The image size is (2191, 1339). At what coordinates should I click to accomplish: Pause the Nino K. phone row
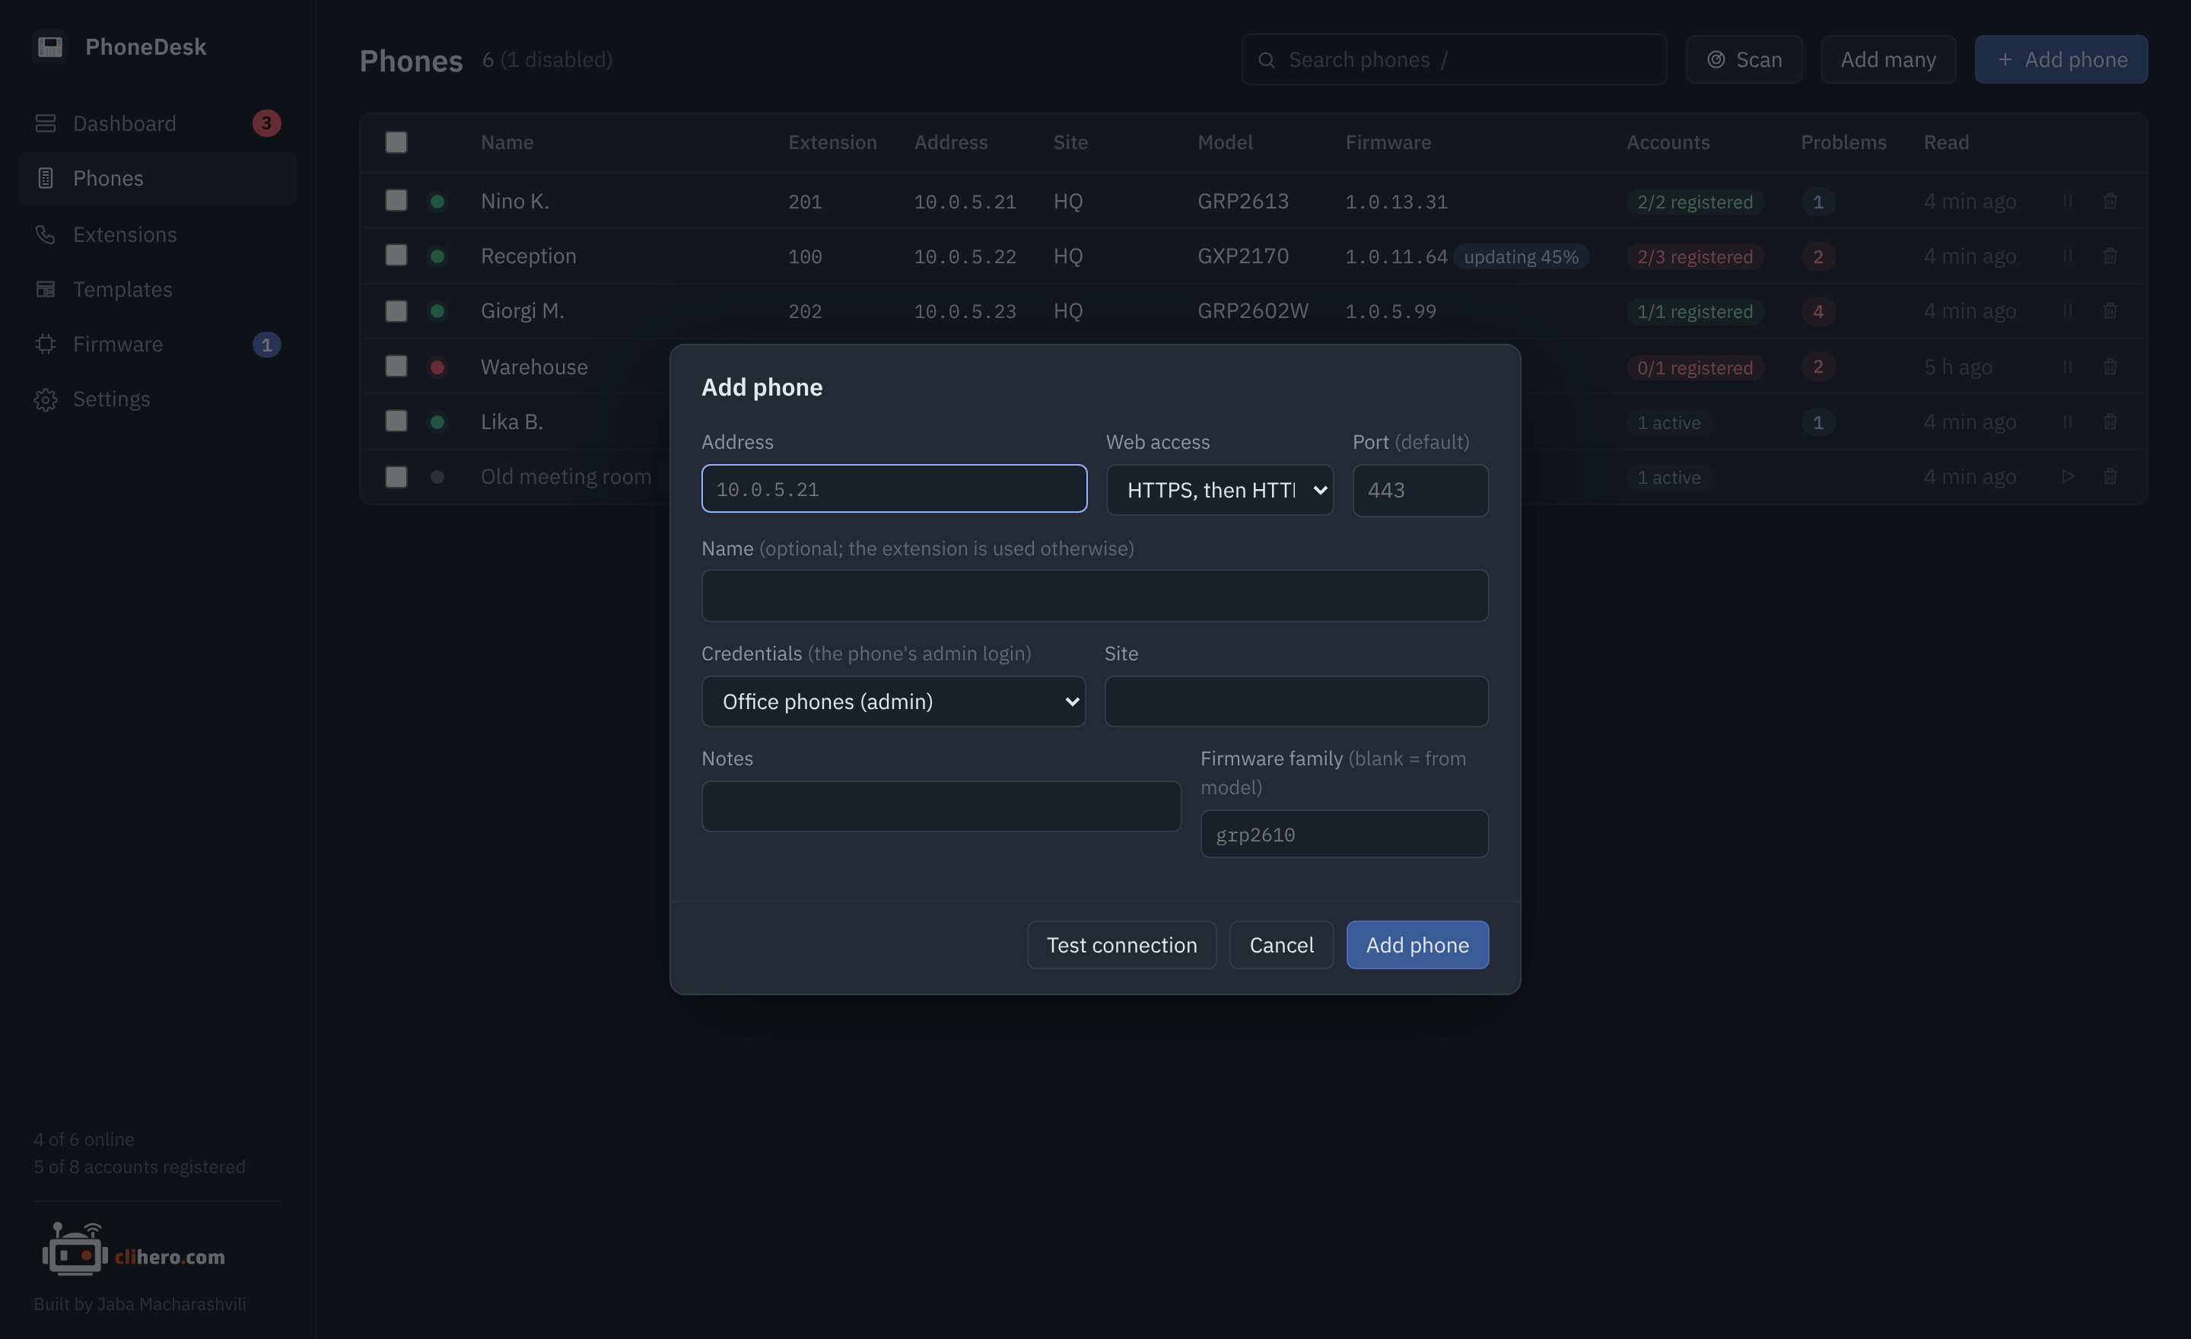pos(2068,202)
